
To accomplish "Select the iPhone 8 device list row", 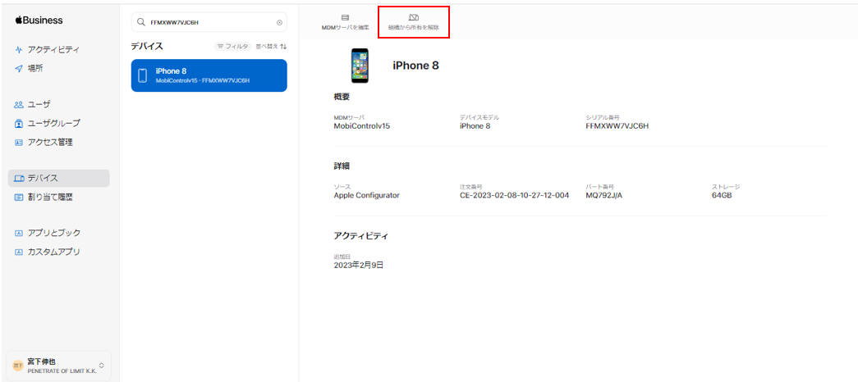I will click(209, 75).
